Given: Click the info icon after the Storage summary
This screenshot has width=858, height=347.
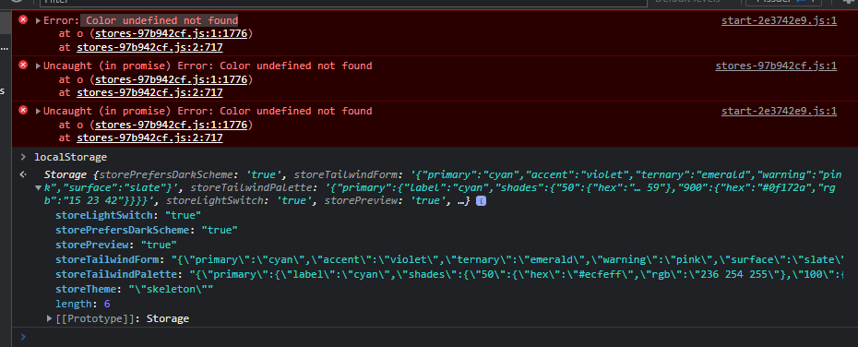Looking at the screenshot, I should point(481,201).
